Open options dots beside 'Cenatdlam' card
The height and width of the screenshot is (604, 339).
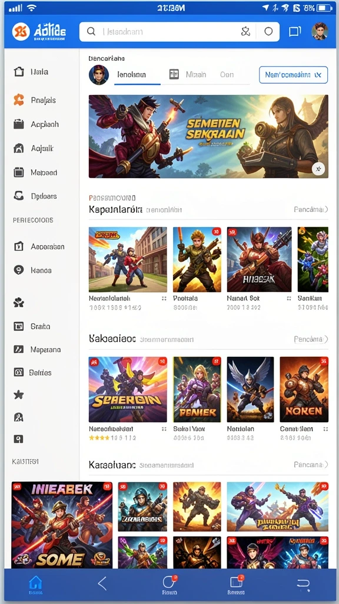click(325, 429)
